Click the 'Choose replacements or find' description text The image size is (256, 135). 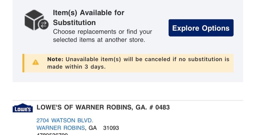point(102,32)
